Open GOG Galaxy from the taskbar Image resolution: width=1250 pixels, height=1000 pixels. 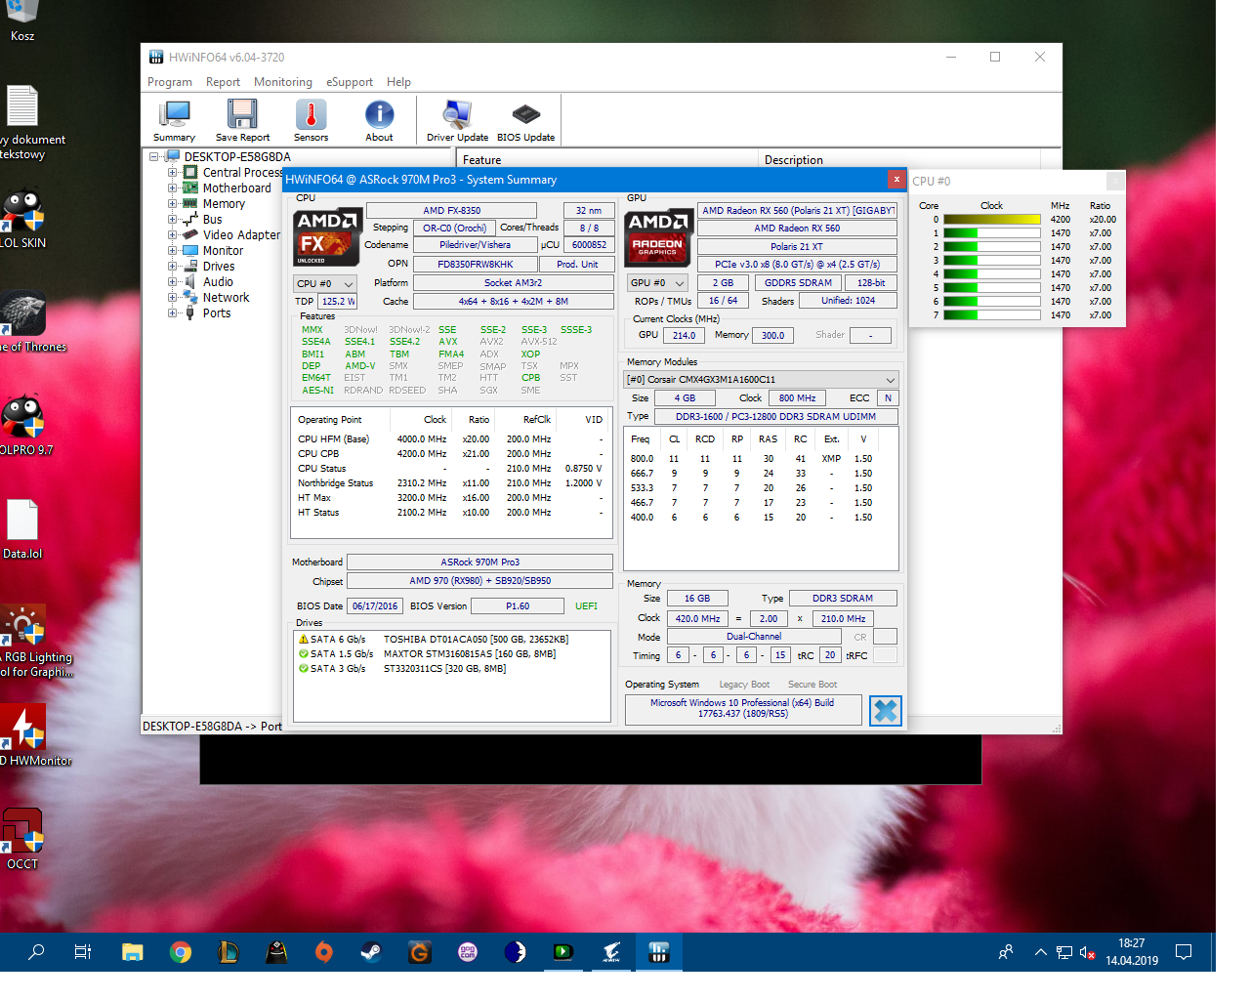[467, 952]
